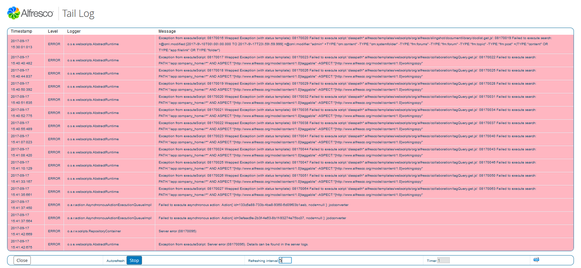Select timestamp 15:40:44:837 cell
581x268 pixels.
point(26,73)
